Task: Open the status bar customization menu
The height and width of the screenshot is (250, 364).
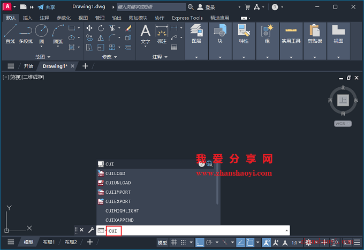Action: (x=357, y=243)
